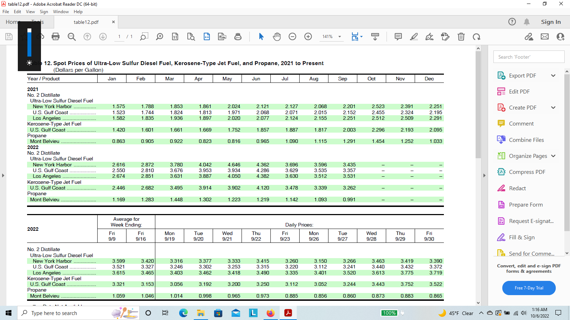Open Fill & Sign tool

click(x=516, y=237)
